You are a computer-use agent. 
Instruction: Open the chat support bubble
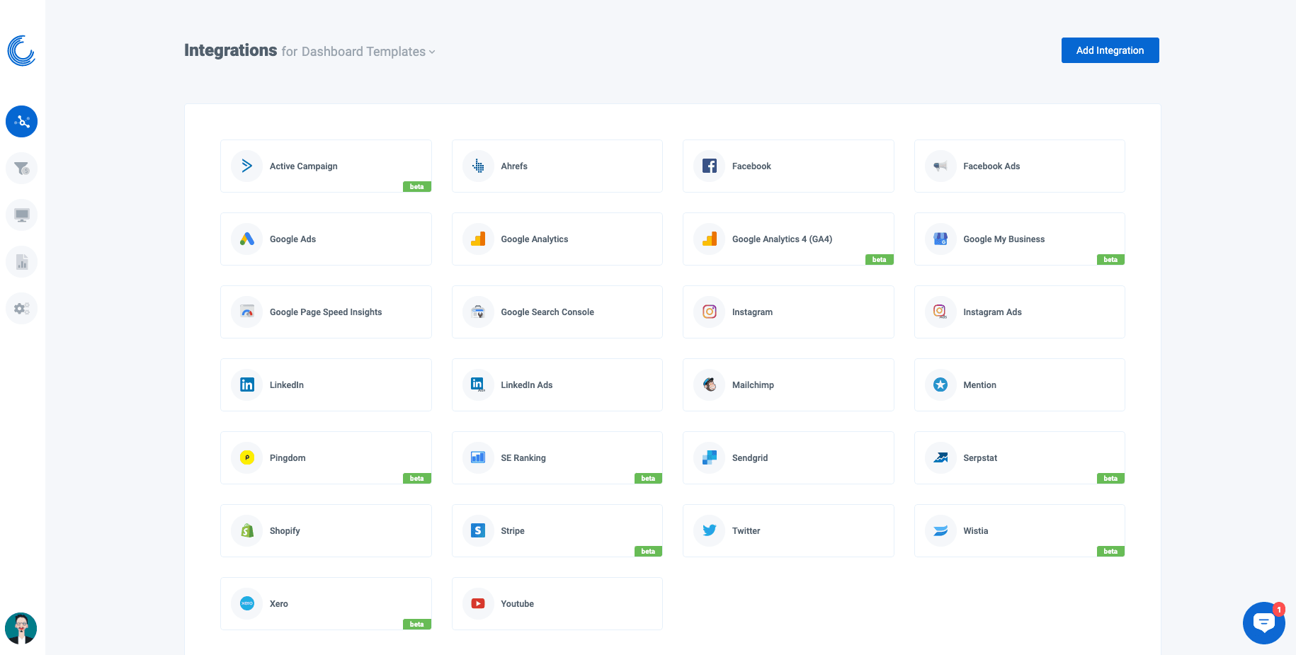(1263, 623)
